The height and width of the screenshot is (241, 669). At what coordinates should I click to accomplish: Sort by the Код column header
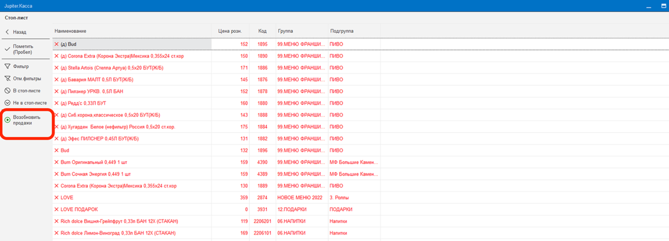click(262, 31)
